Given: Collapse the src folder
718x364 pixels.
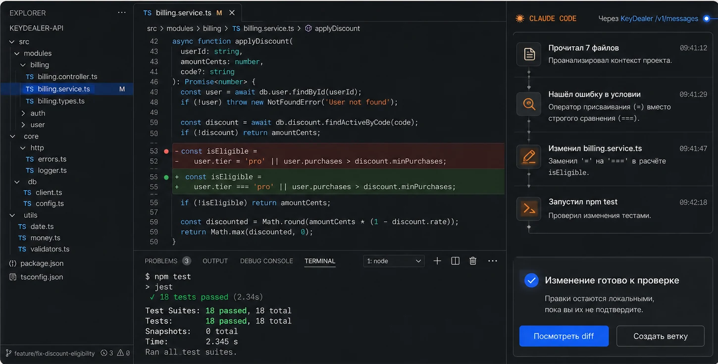Looking at the screenshot, I should click(12, 42).
